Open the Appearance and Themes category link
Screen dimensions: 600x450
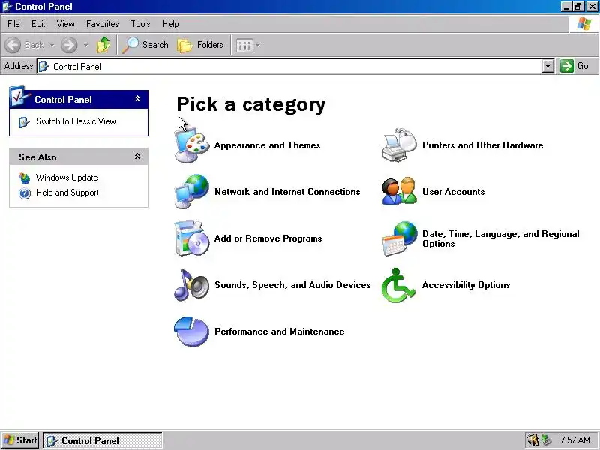pos(268,145)
